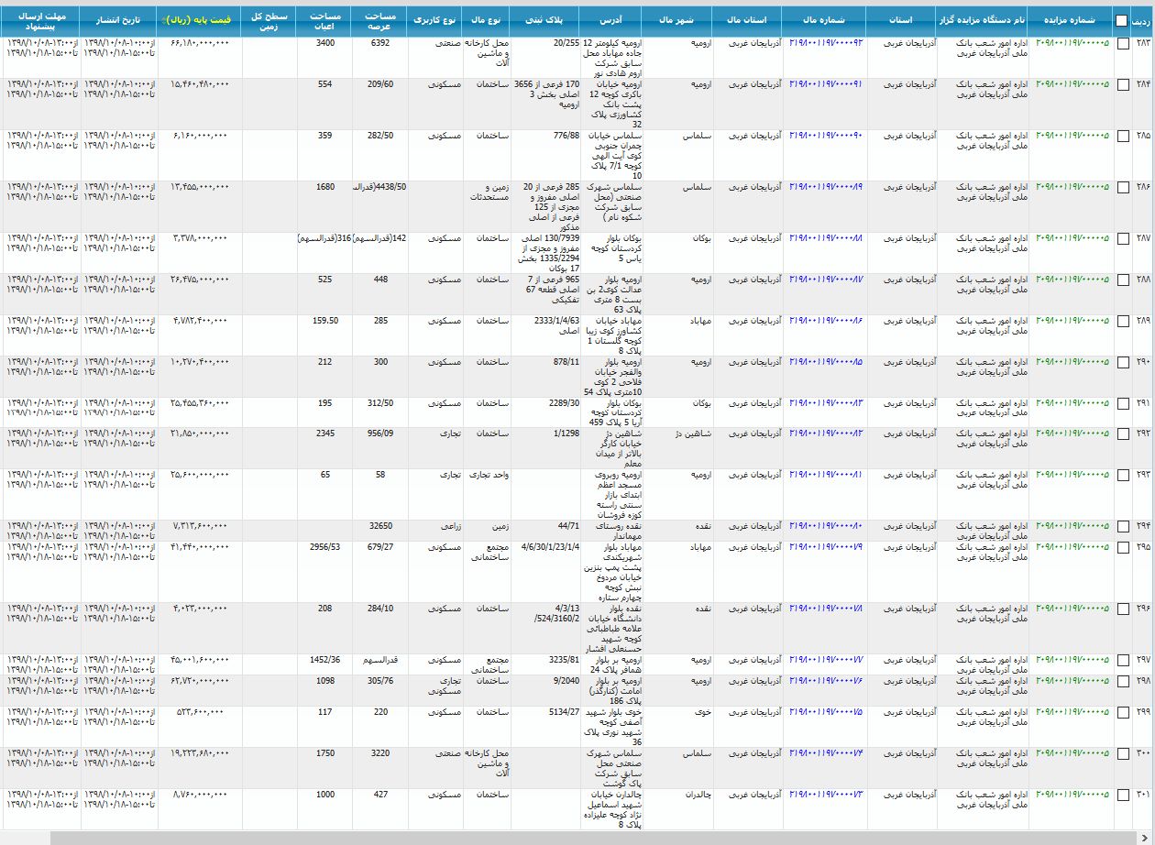This screenshot has width=1155, height=845.
Task: Open the blue property number link in row 283
Action: coord(825,43)
